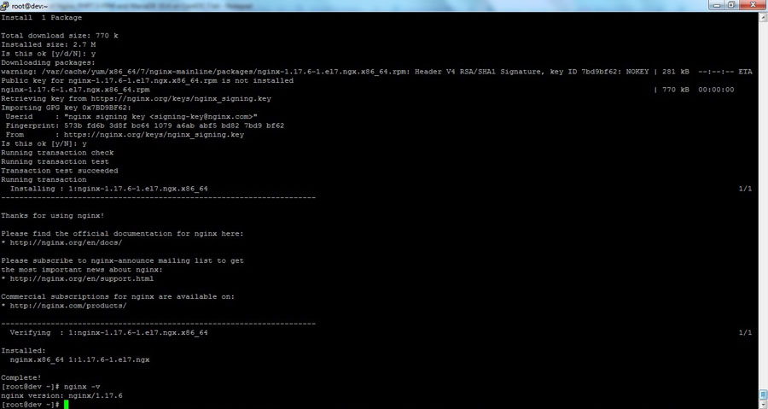The width and height of the screenshot is (768, 409).
Task: Click the http://nginx.org/en/support.html URL
Action: [82, 278]
